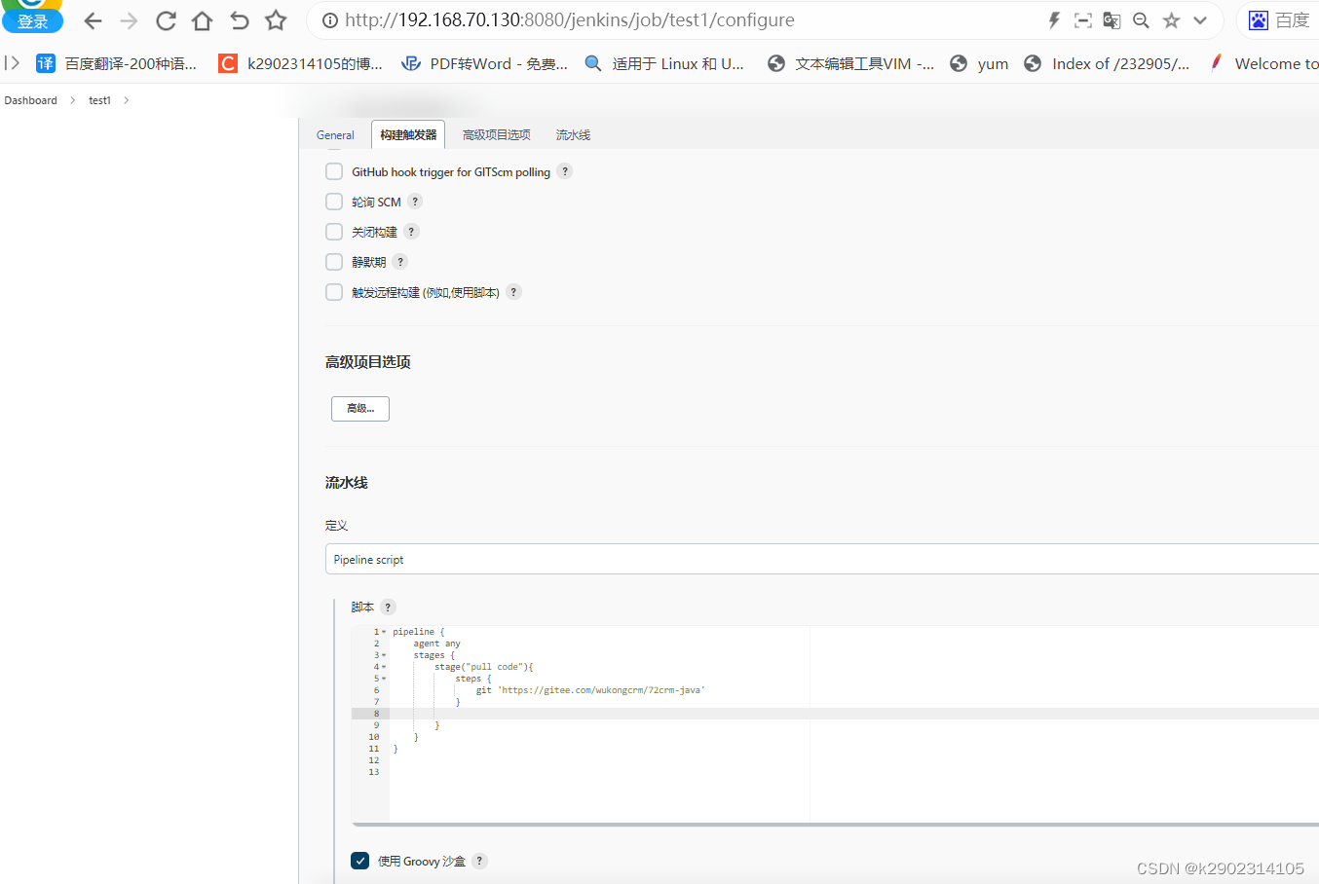Open help for GitHub hook trigger
Viewport: 1319px width, 884px height.
coord(565,171)
